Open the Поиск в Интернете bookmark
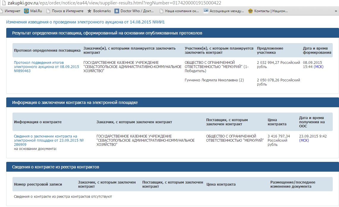 pos(64,11)
